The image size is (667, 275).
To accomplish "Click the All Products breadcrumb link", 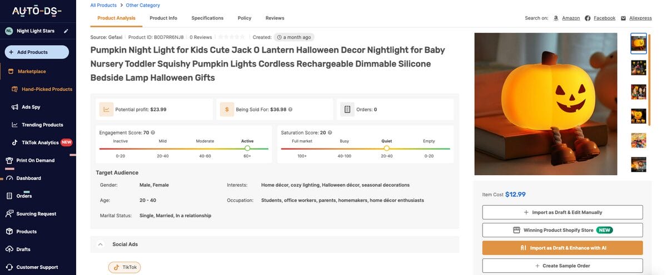I will 103,5.
